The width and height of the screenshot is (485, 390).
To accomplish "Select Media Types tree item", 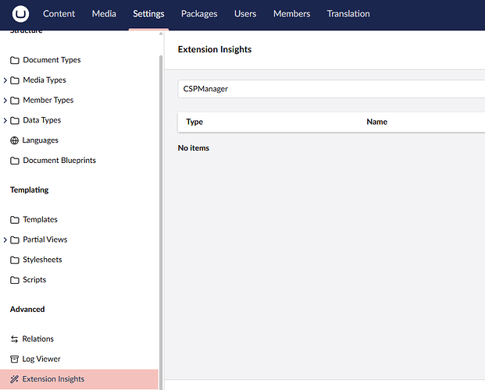I will pyautogui.click(x=45, y=80).
